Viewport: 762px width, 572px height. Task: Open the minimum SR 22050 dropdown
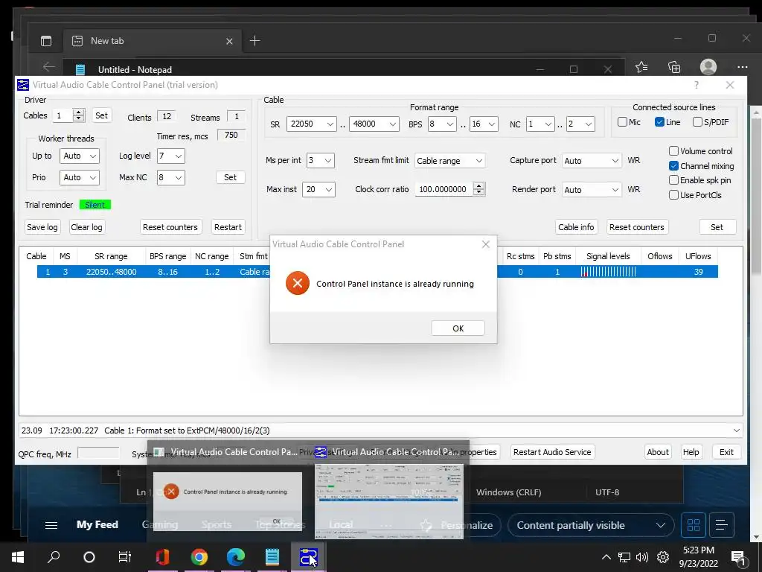tap(311, 124)
